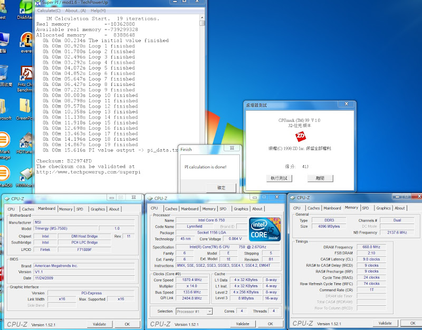This screenshot has height=330, width=422.
Task: Launch the HDTune desktop shortcut
Action: pyautogui.click(x=25, y=143)
